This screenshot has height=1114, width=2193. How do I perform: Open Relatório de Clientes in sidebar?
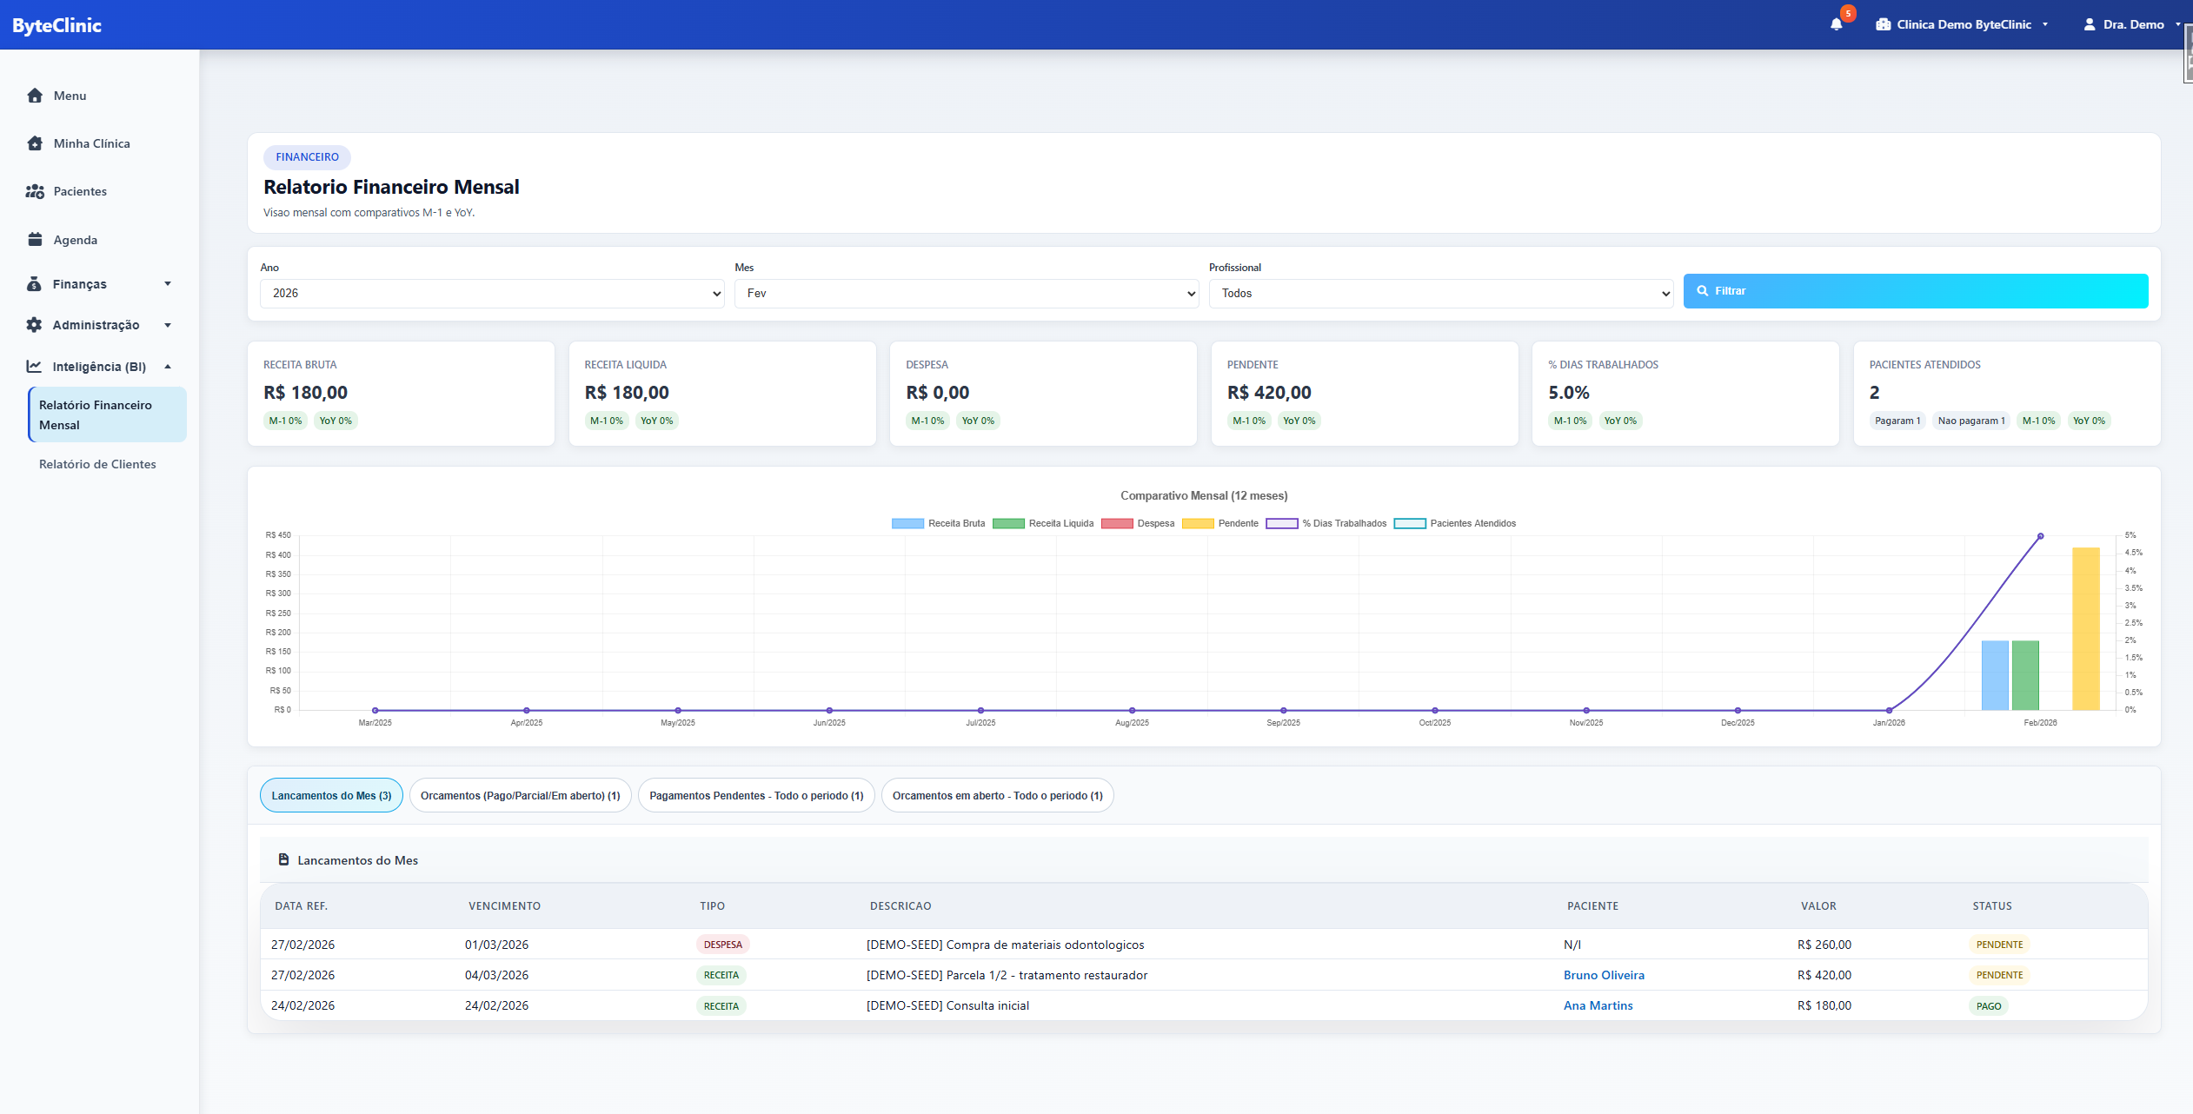(97, 464)
